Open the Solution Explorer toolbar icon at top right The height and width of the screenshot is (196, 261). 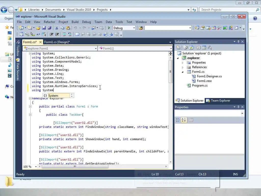(x=197, y=28)
